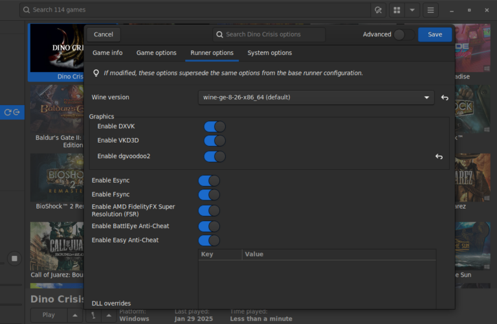Open the hamburger menu in header

coord(430,10)
